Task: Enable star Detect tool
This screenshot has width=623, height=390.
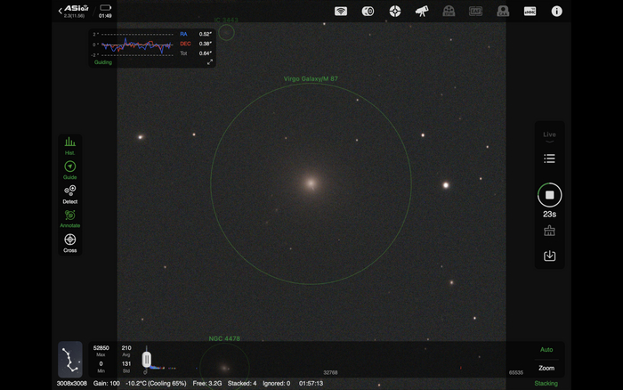Action: click(x=69, y=193)
